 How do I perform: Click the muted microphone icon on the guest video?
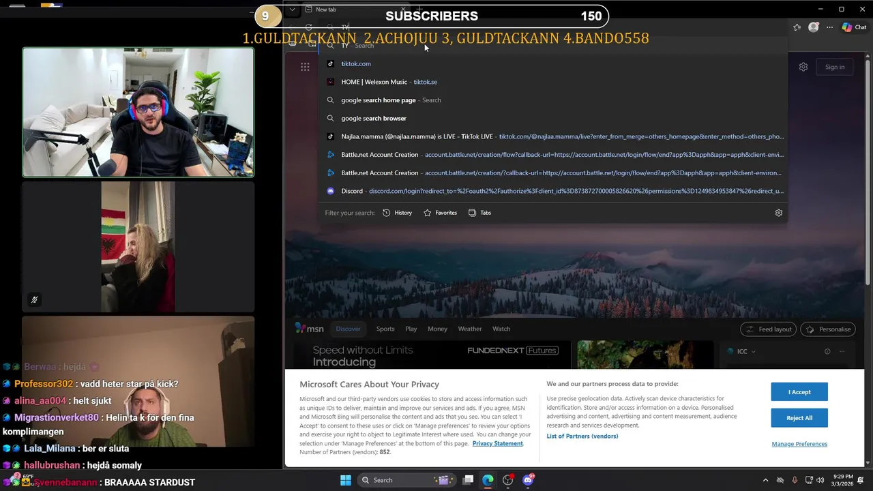34,299
